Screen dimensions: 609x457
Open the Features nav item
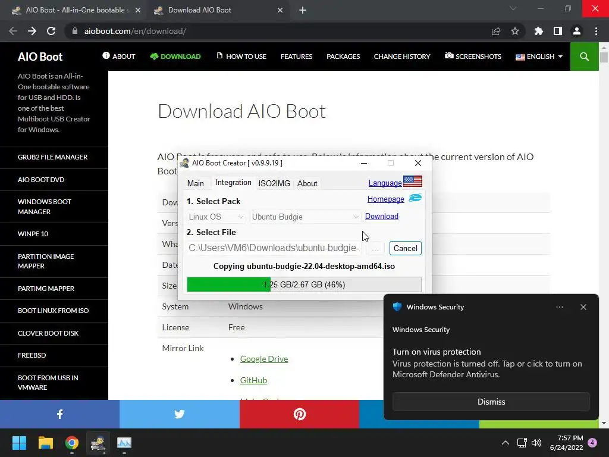click(296, 57)
